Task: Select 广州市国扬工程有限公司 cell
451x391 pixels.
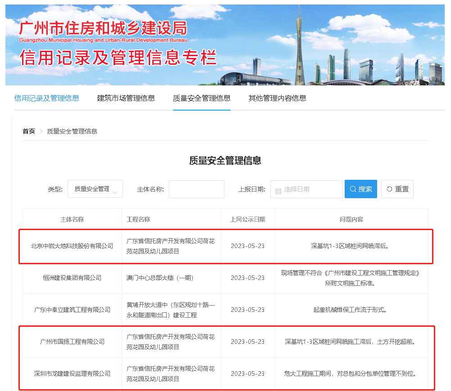Action: point(72,342)
